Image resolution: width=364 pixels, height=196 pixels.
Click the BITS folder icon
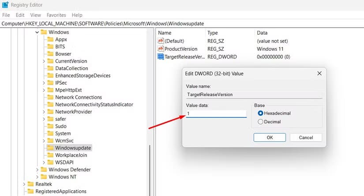[50, 46]
